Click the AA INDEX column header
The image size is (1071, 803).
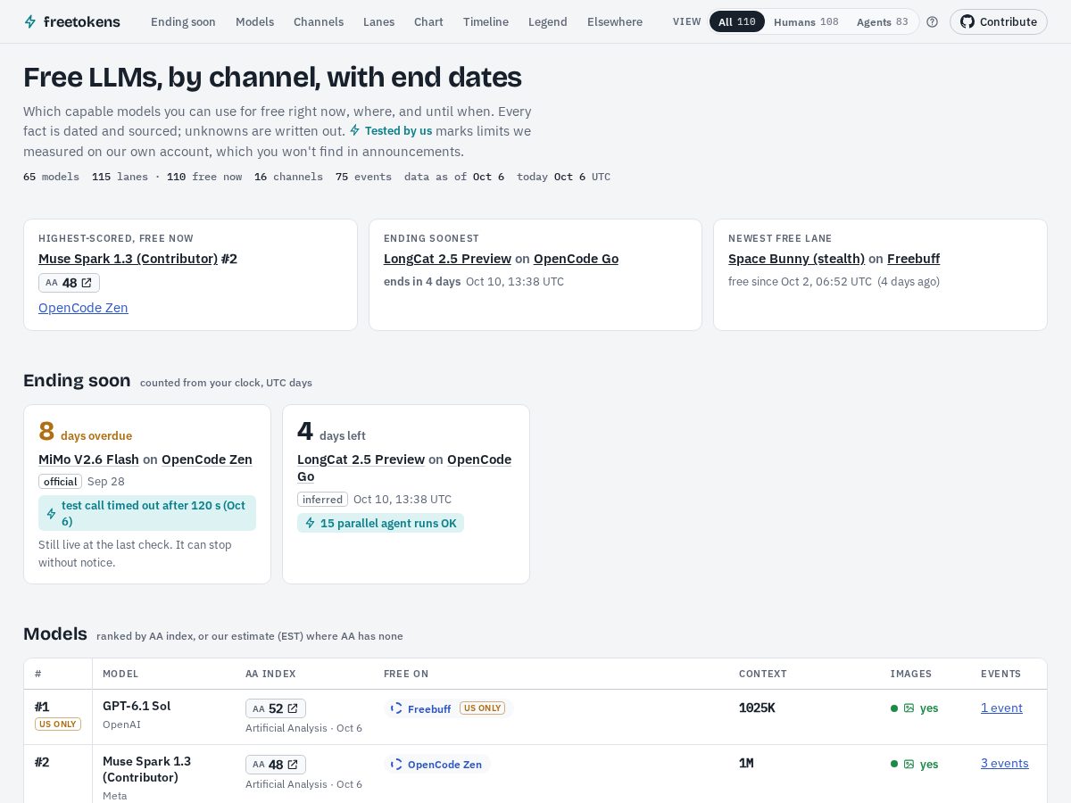(270, 674)
